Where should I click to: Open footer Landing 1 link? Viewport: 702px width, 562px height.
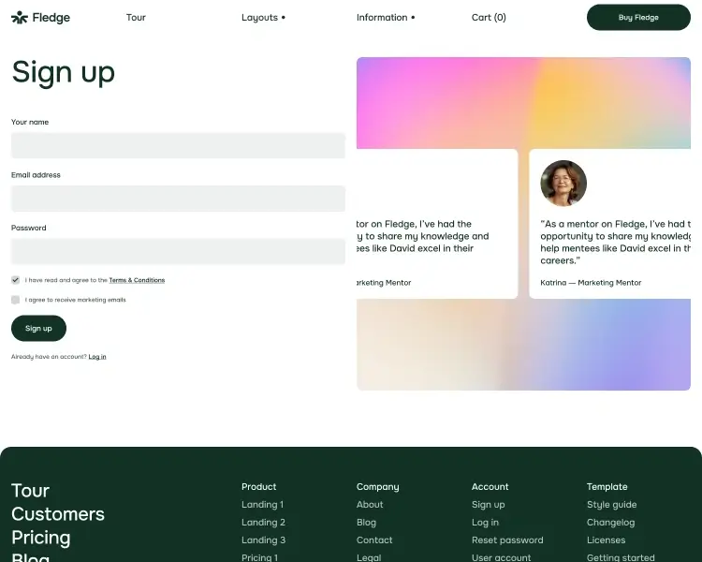point(262,505)
